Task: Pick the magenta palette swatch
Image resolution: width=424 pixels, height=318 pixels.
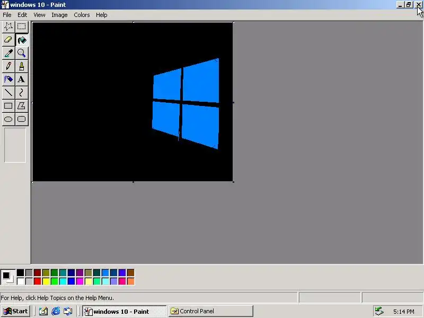Action: (x=80, y=281)
